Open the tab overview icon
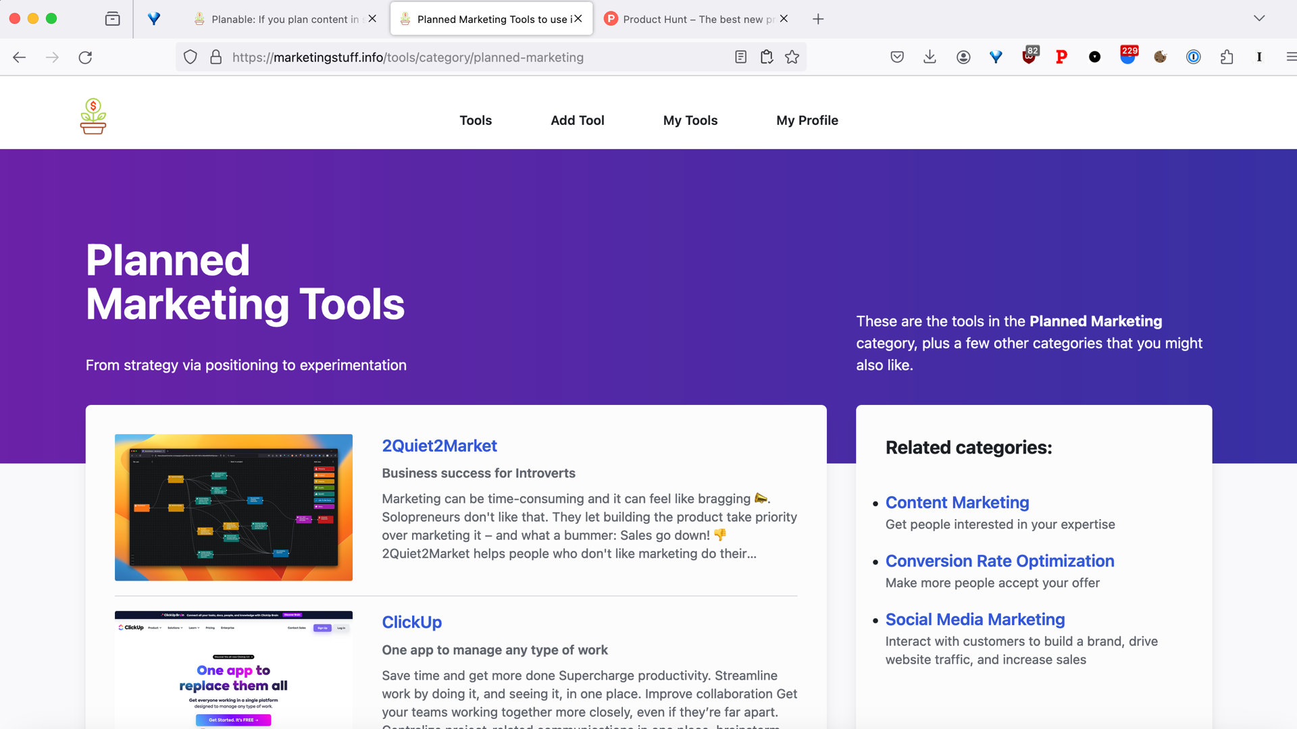1297x729 pixels. (x=113, y=19)
